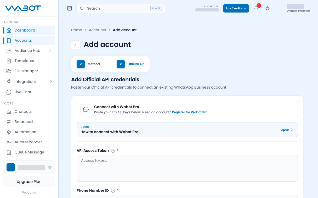Click the API Access Token help icon
318x198 pixels.
(x=113, y=151)
